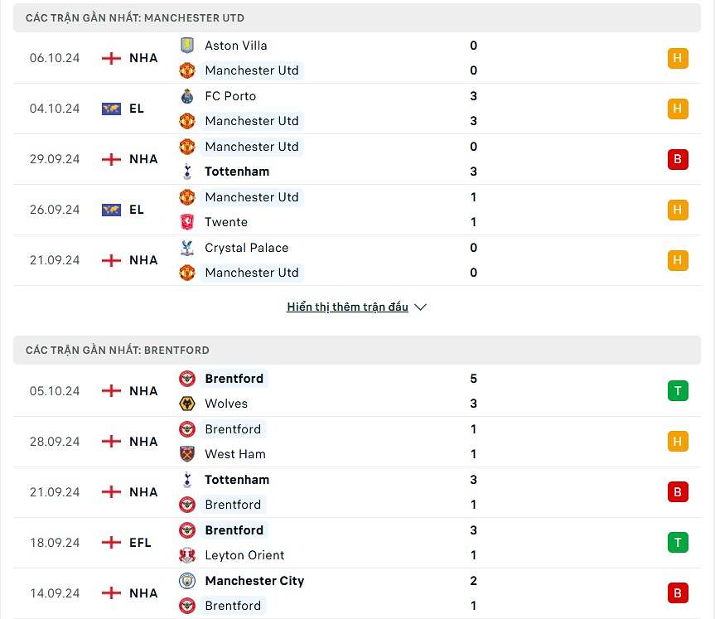715x619 pixels.
Task: Click the West Ham club crest
Action: [187, 454]
